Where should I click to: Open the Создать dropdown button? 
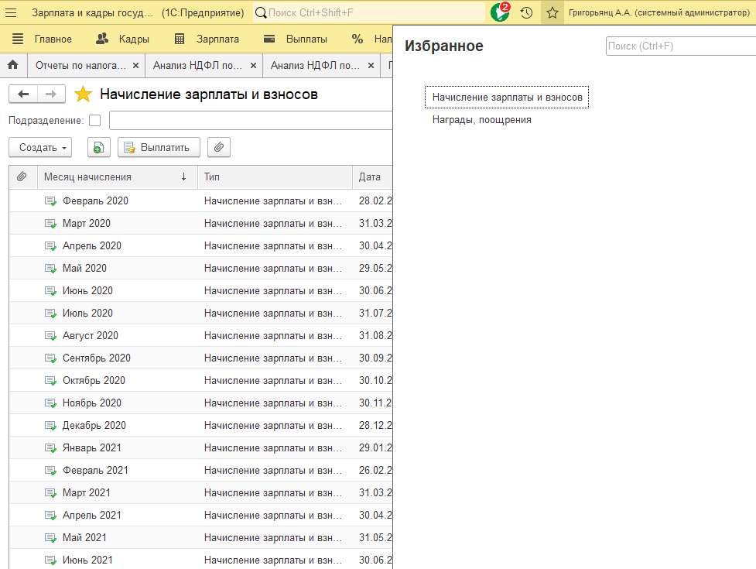point(39,147)
